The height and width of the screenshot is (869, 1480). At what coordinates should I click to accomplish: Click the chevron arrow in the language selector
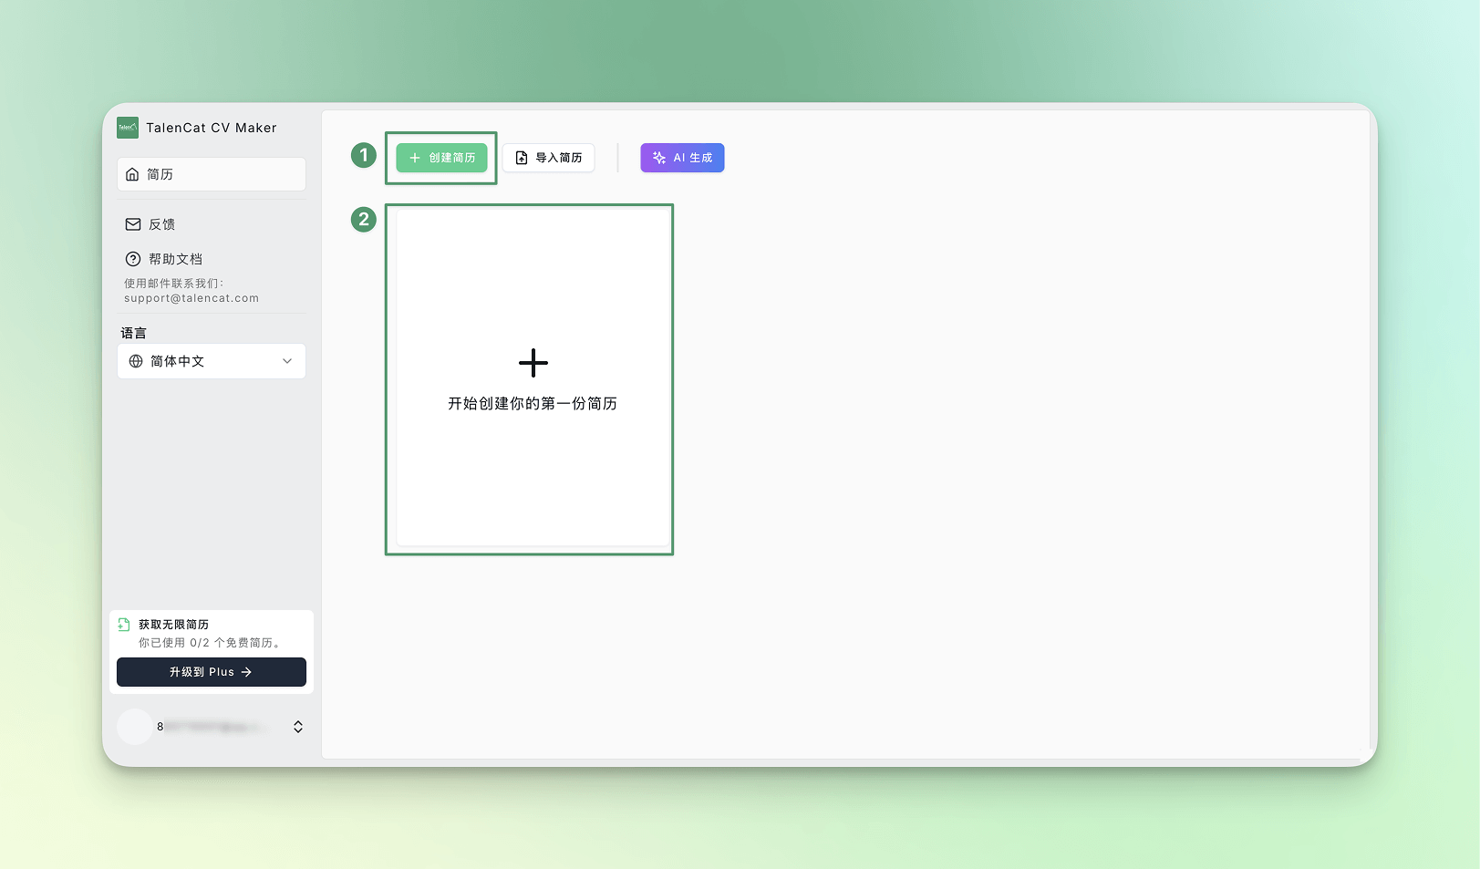(287, 361)
